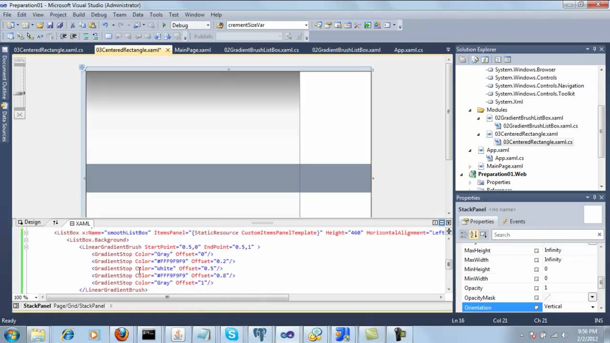
Task: Click Solution Explorer View Designer icon
Action: pyautogui.click(x=507, y=60)
